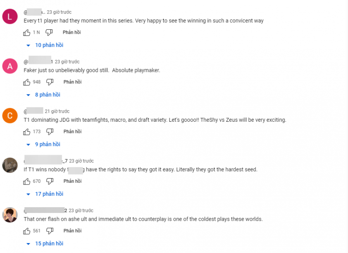Like the oner flash on ashe ult comment
The height and width of the screenshot is (253, 348).
pyautogui.click(x=26, y=231)
